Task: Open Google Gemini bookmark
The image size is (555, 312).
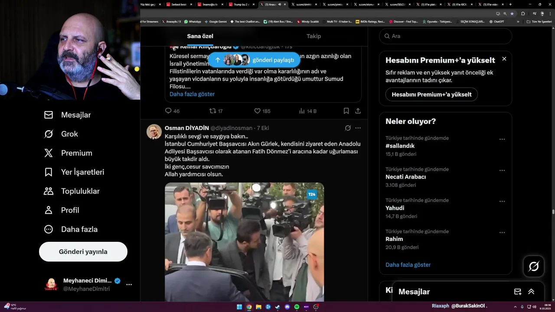Action: (215, 21)
